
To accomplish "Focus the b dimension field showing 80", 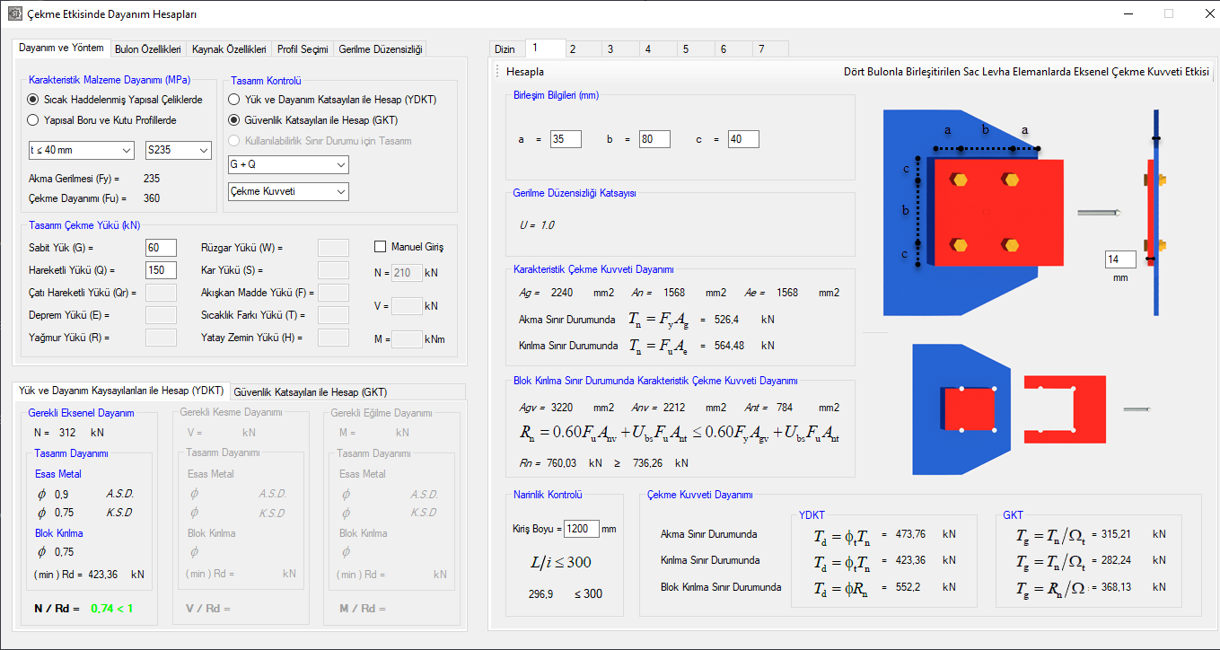I will 654,139.
